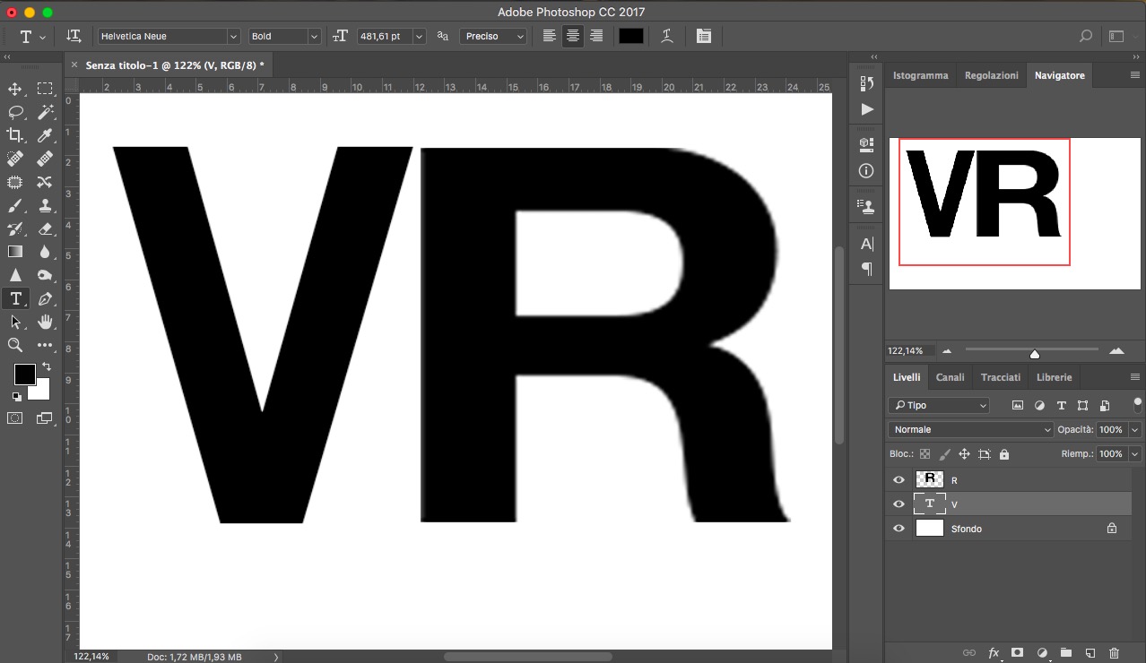Toggle visibility of Sfondo layer
The height and width of the screenshot is (663, 1146).
(x=899, y=529)
